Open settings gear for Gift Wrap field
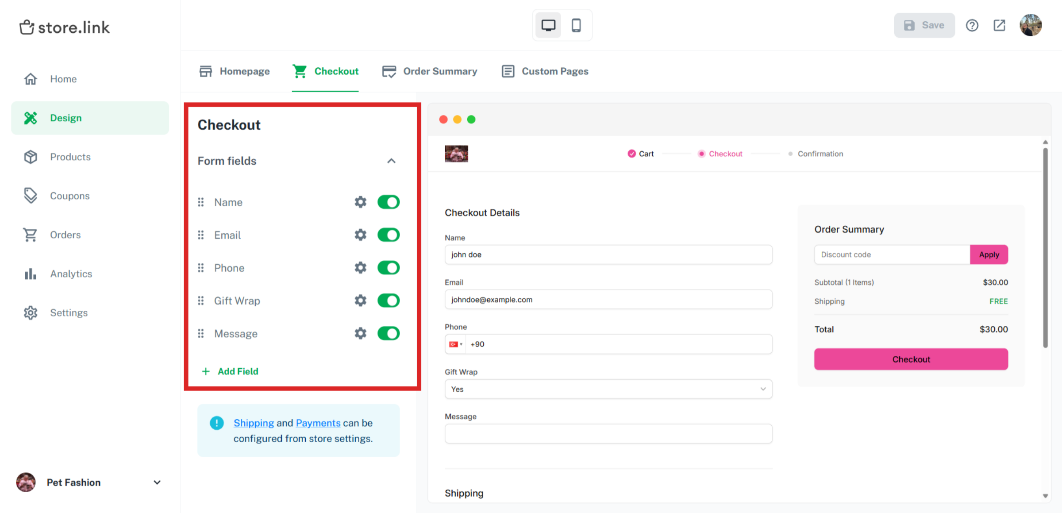This screenshot has width=1062, height=513. (x=360, y=301)
